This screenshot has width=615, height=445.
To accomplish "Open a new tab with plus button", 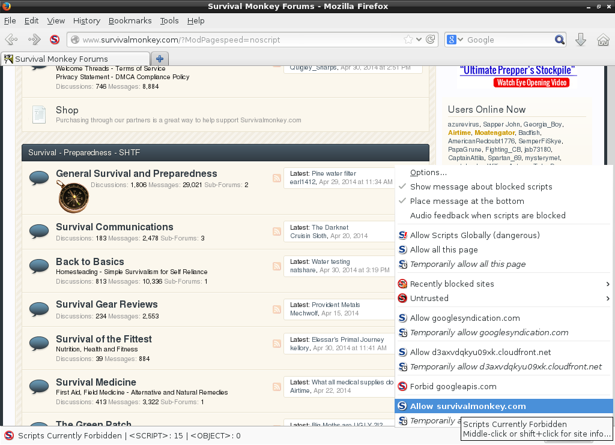I will pos(160,59).
